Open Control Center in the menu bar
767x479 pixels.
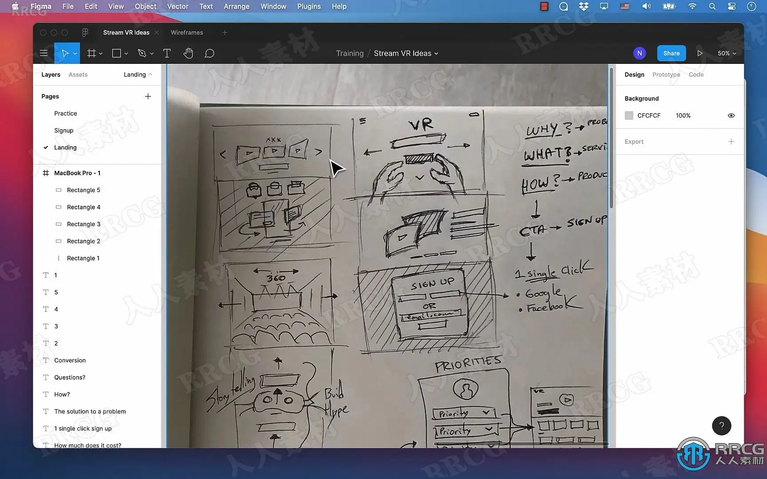tap(732, 6)
